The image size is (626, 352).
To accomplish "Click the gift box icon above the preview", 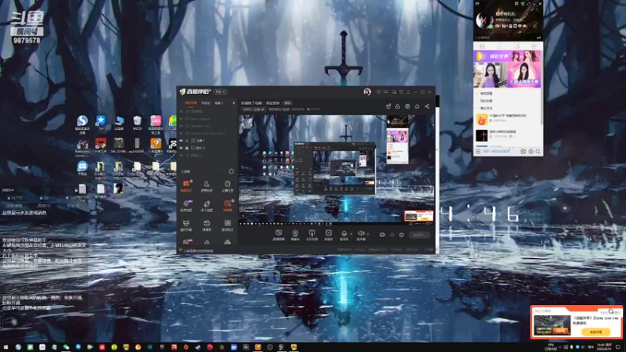I will [x=388, y=106].
